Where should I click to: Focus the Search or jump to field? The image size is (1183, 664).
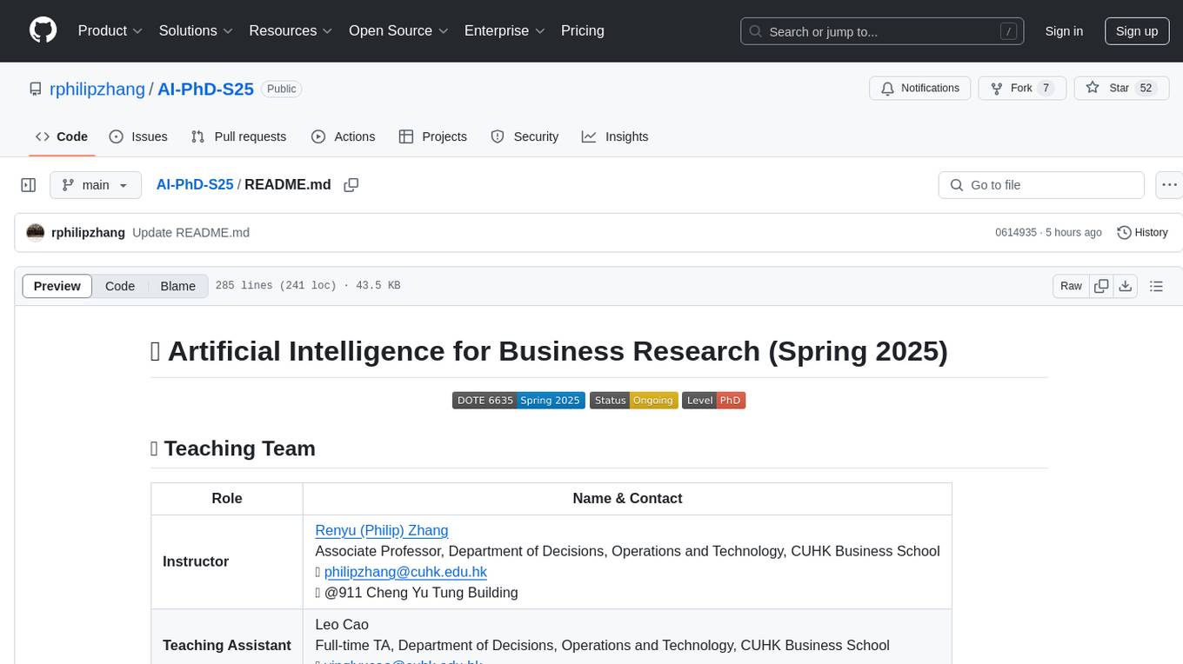coord(884,31)
